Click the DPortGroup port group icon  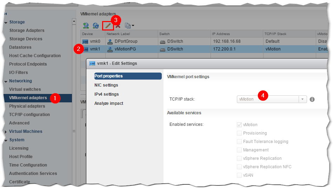click(x=110, y=42)
